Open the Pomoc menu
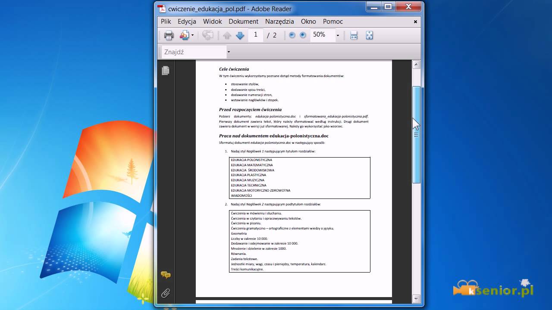The height and width of the screenshot is (310, 552). click(333, 21)
